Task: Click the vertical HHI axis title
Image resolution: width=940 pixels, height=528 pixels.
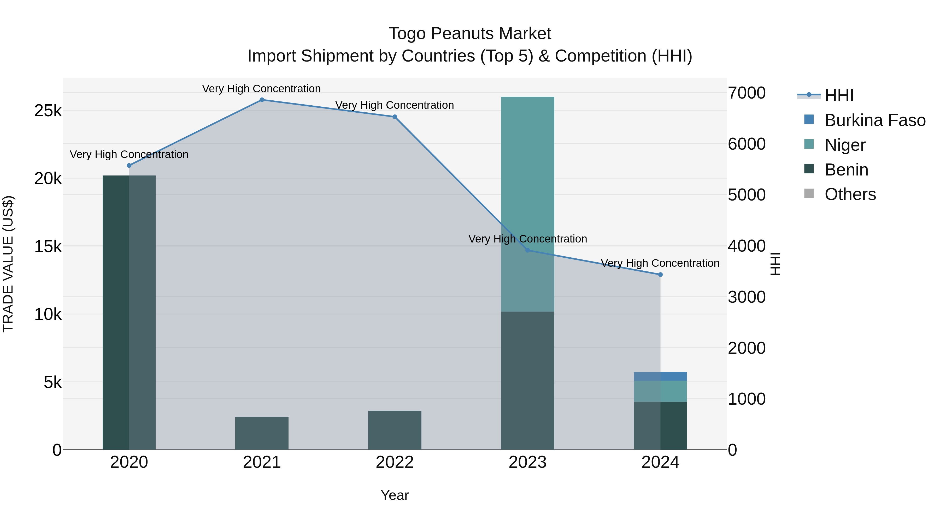Action: pos(775,264)
